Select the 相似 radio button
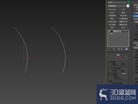 click(x=112, y=71)
